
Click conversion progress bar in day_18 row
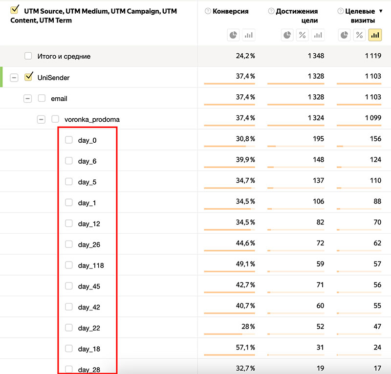coord(229,356)
